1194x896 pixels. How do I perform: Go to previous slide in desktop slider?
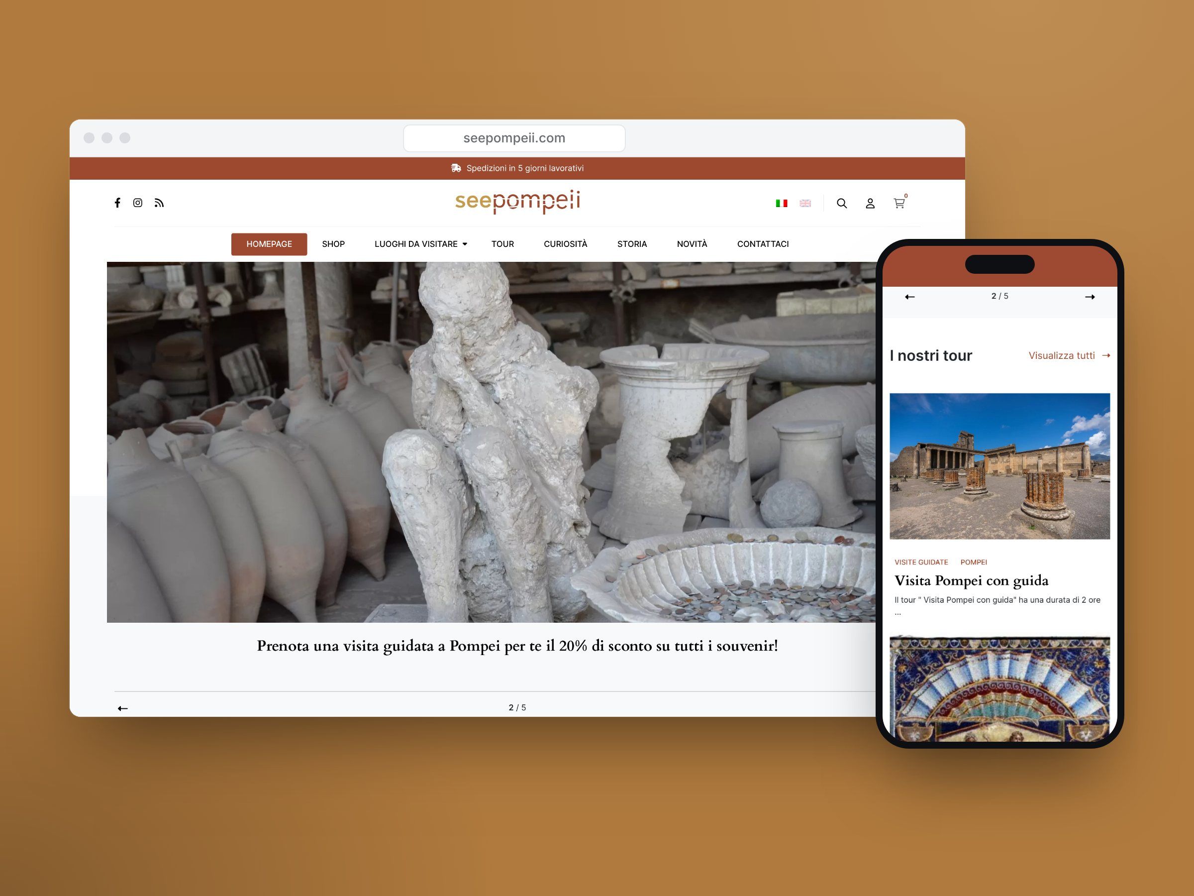122,708
